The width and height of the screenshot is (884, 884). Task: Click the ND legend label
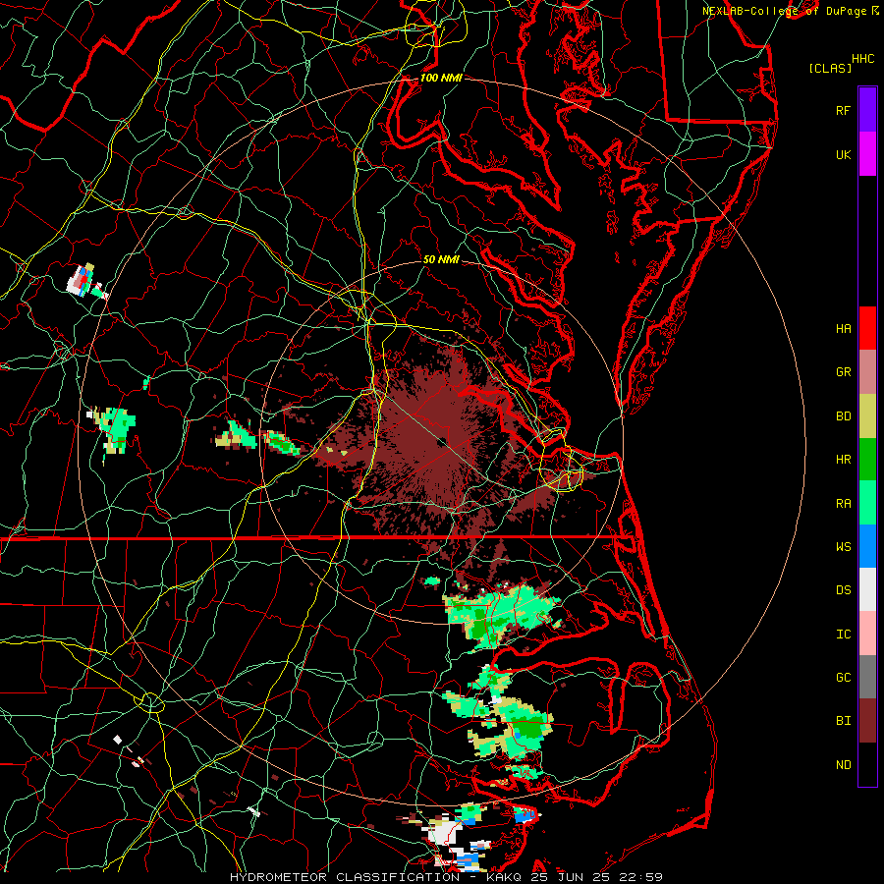[x=843, y=765]
